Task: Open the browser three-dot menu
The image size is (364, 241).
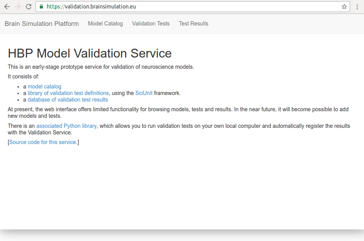Action: [357, 7]
